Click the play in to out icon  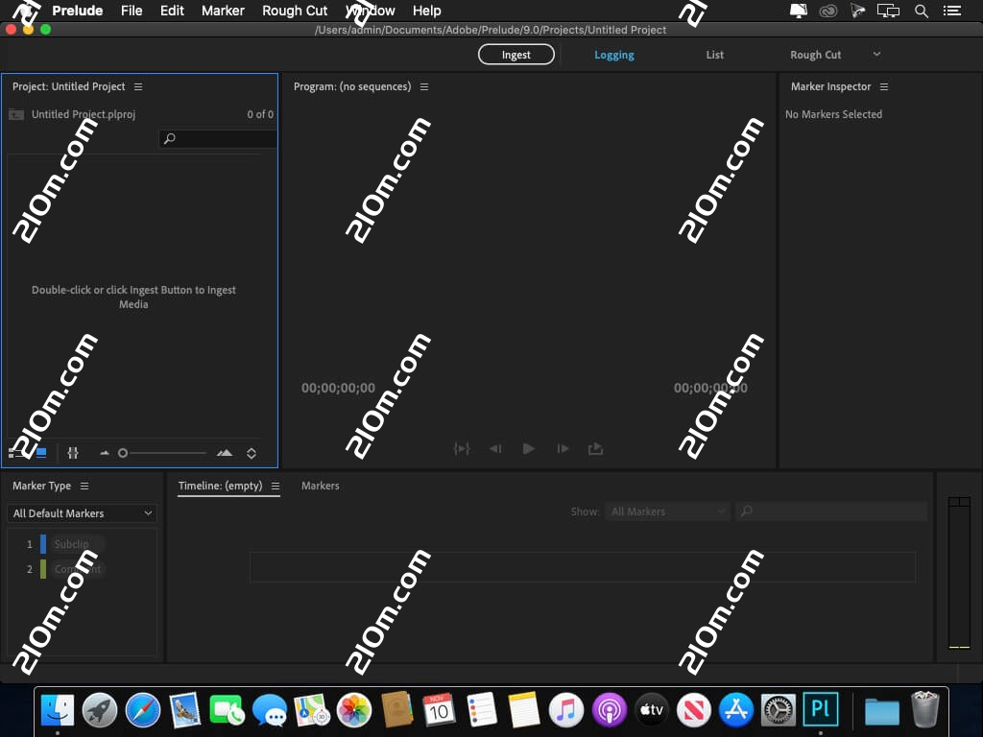pos(462,449)
